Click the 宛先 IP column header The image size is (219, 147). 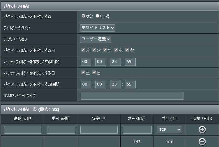(x=99, y=119)
